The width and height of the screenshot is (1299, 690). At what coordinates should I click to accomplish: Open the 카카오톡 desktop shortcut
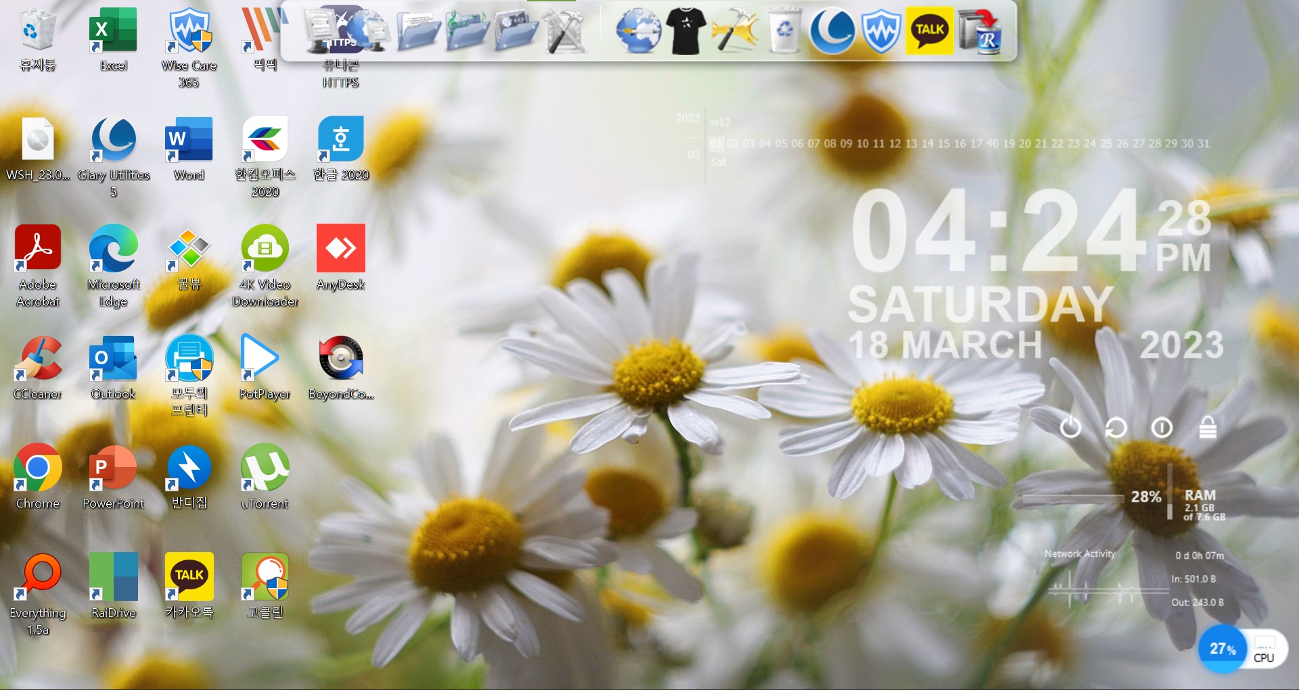pos(189,587)
